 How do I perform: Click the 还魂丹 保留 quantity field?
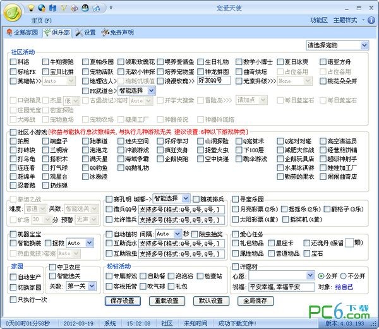click(349, 242)
